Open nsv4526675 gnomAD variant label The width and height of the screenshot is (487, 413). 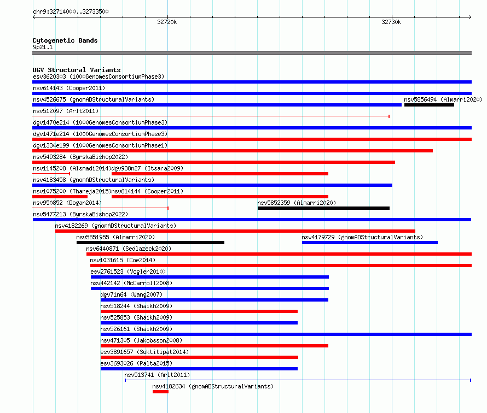tap(94, 99)
